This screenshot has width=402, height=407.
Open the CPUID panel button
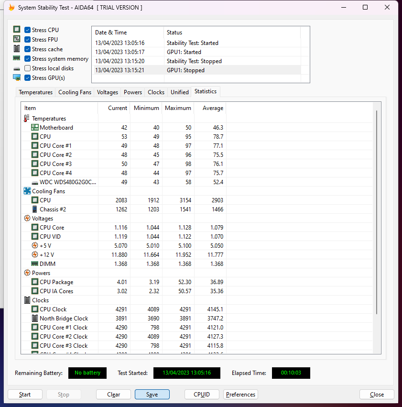point(202,394)
